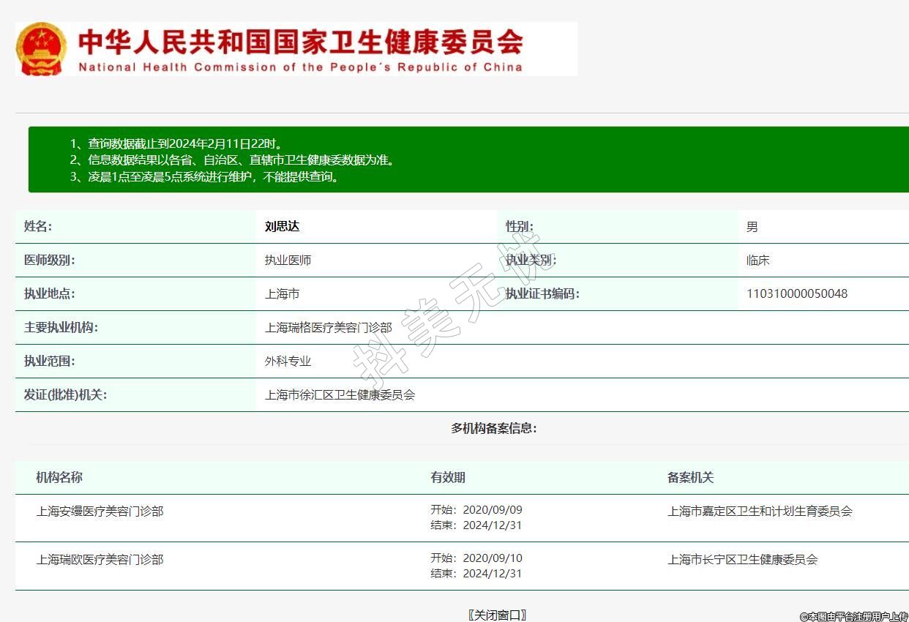The image size is (909, 622).
Task: Click the 关闭窗口 close window link
Action: click(x=497, y=615)
